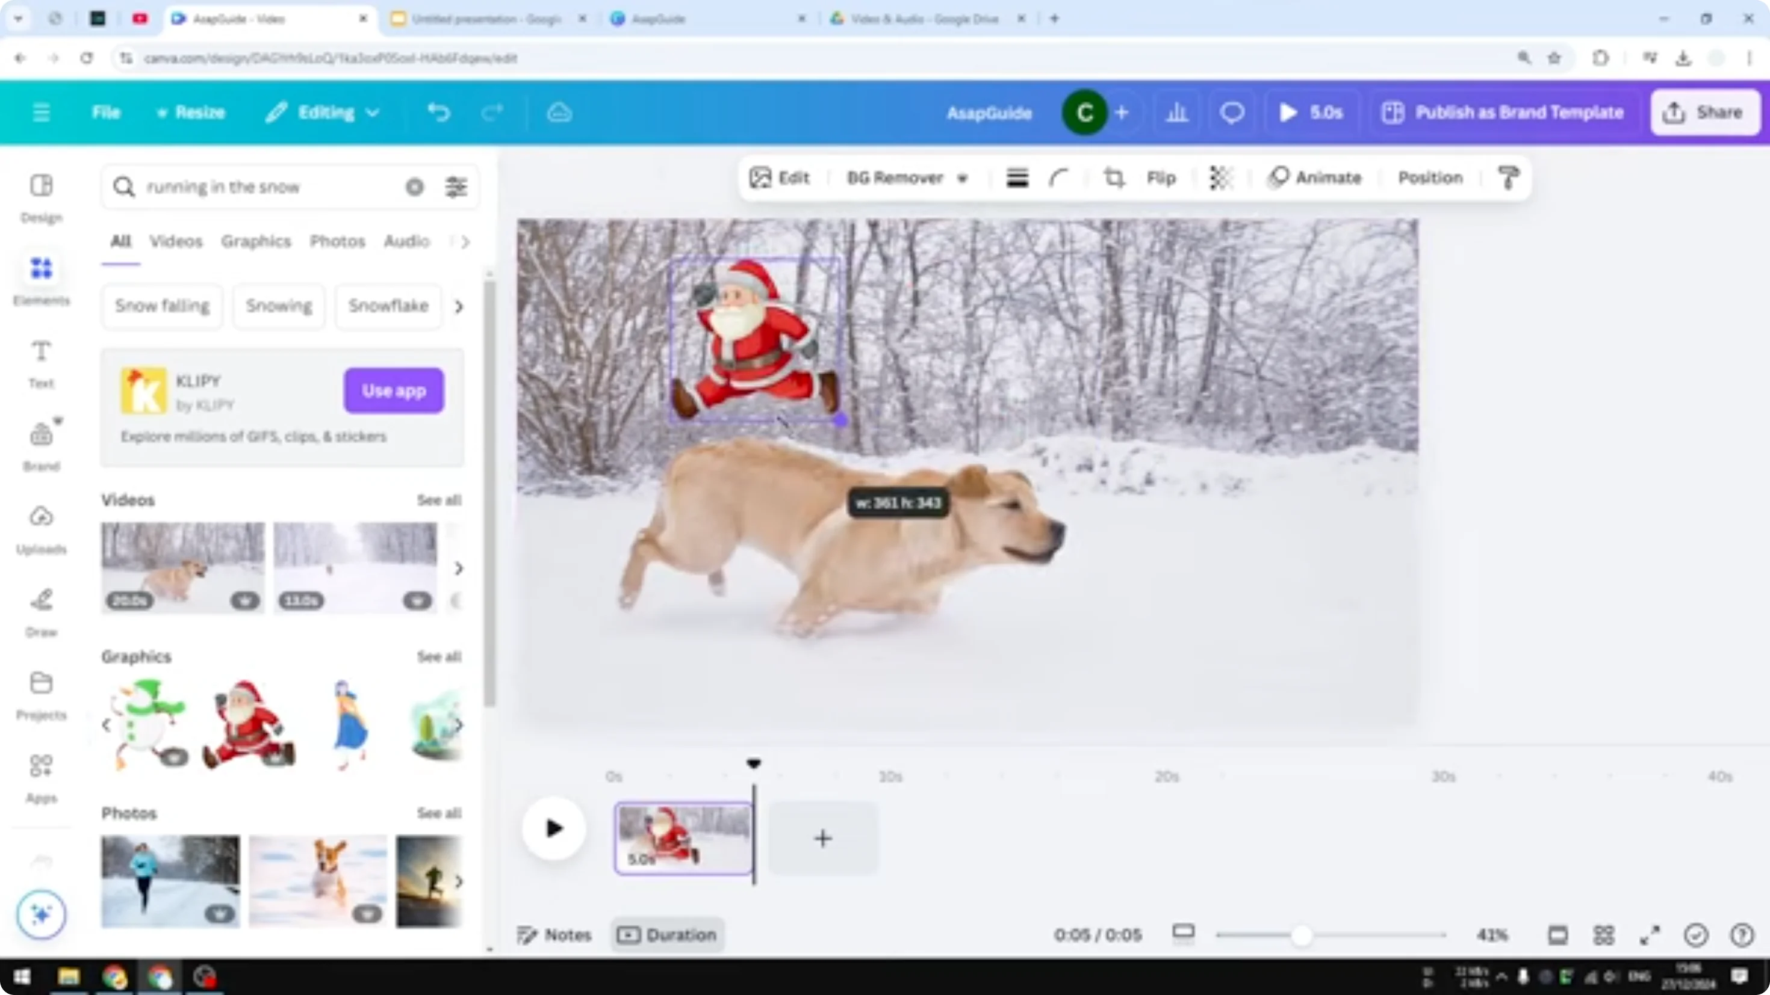Toggle the Notes panel
The image size is (1770, 995).
555,935
